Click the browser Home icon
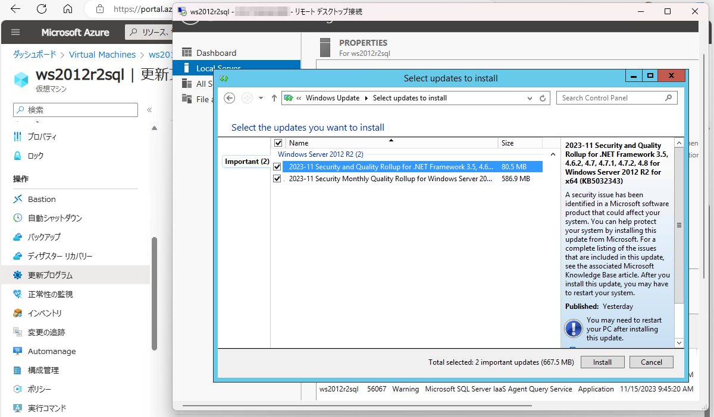714x417 pixels. [68, 9]
